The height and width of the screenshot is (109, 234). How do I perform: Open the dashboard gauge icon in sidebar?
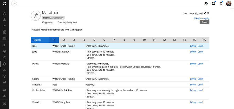pos(4,14)
